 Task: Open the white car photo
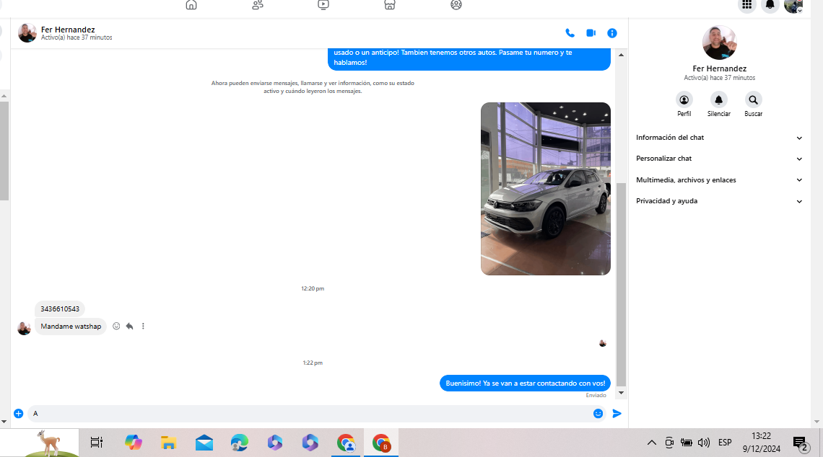point(545,189)
